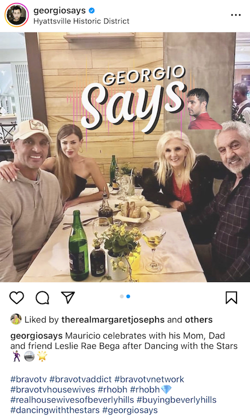Tap the small avatar beside Liked by
Viewport: 250px width, 418px height.
pyautogui.click(x=16, y=319)
